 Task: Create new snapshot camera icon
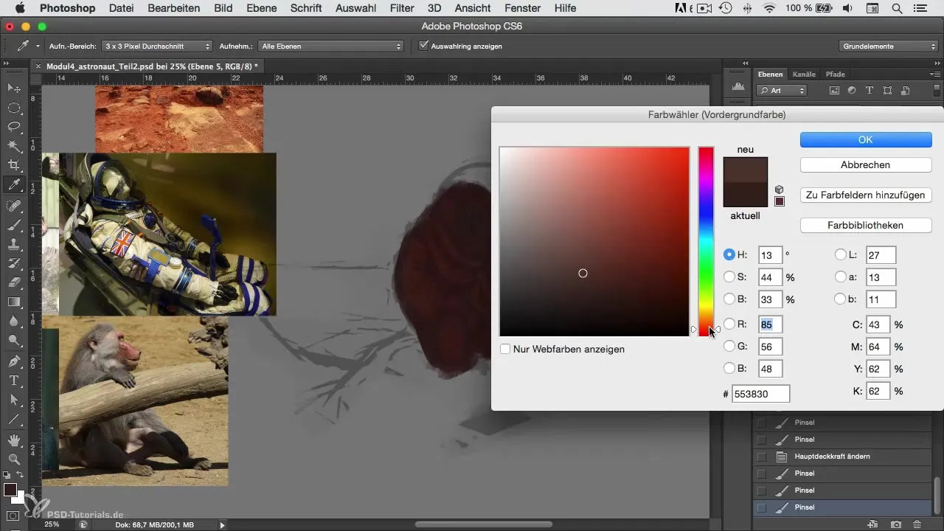click(x=895, y=524)
